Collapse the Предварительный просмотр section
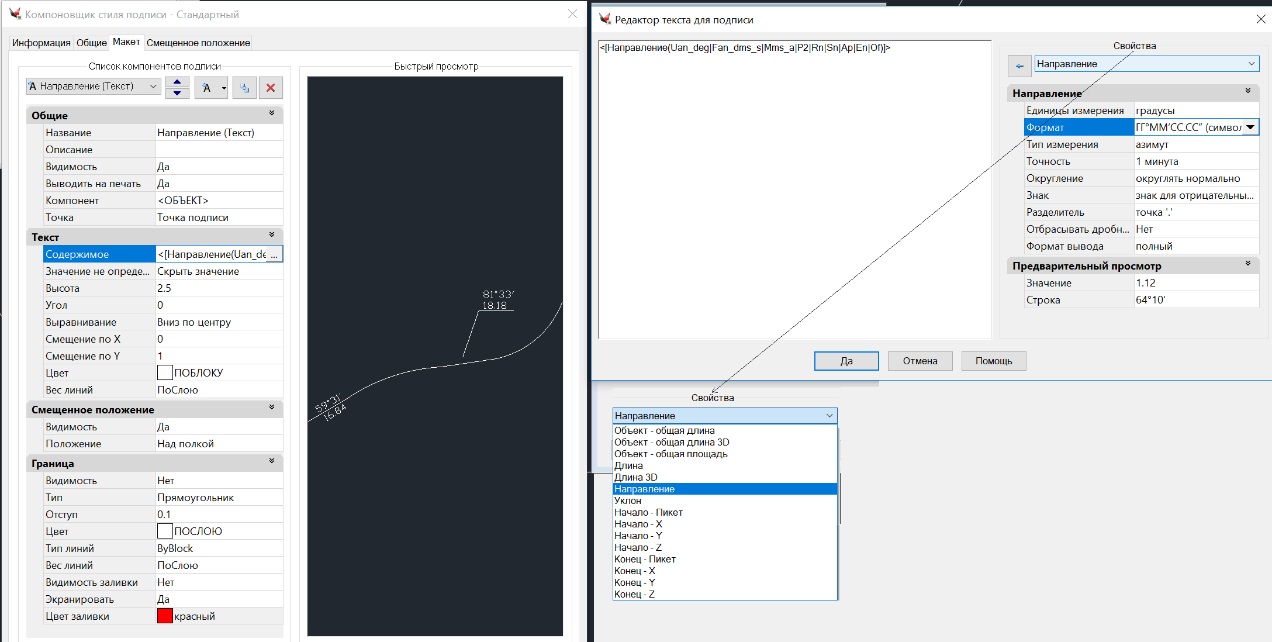The height and width of the screenshot is (642, 1272). pyautogui.click(x=1248, y=264)
